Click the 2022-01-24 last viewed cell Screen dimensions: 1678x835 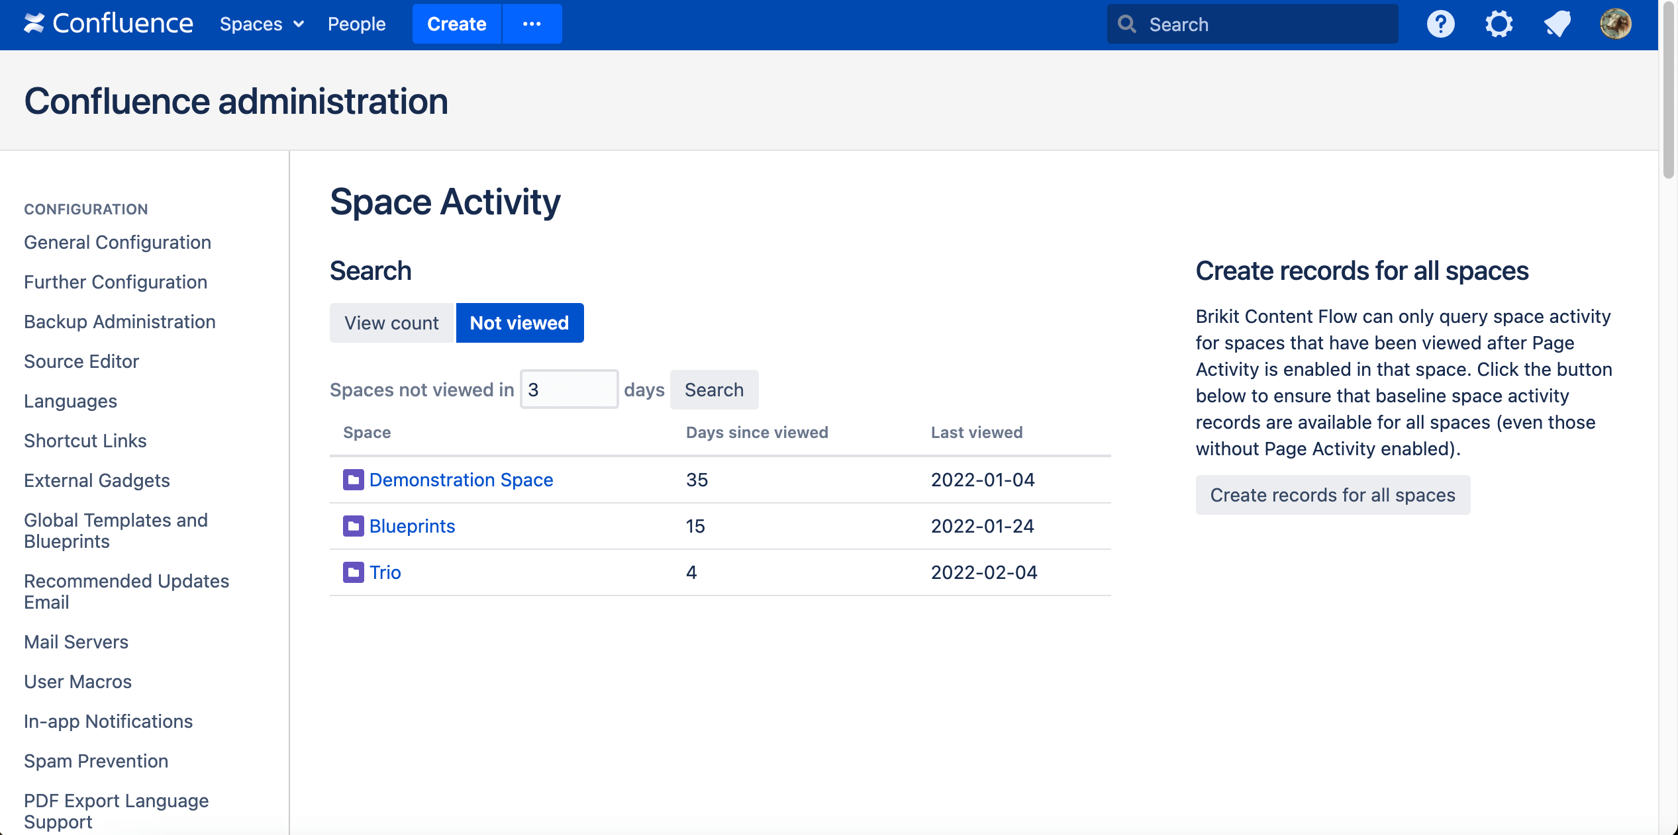983,526
